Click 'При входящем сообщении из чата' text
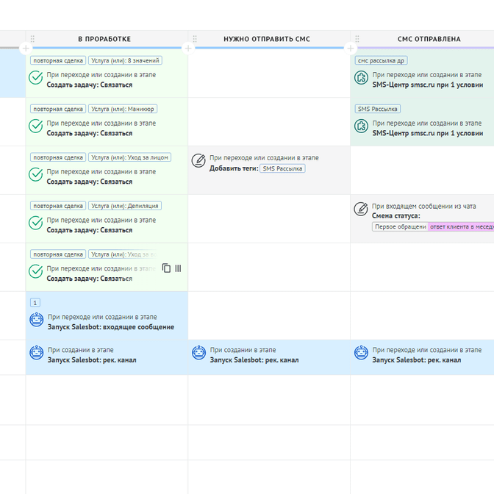 pos(423,207)
